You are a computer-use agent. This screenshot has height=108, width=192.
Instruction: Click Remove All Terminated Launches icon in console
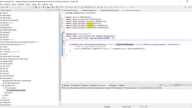(165, 85)
